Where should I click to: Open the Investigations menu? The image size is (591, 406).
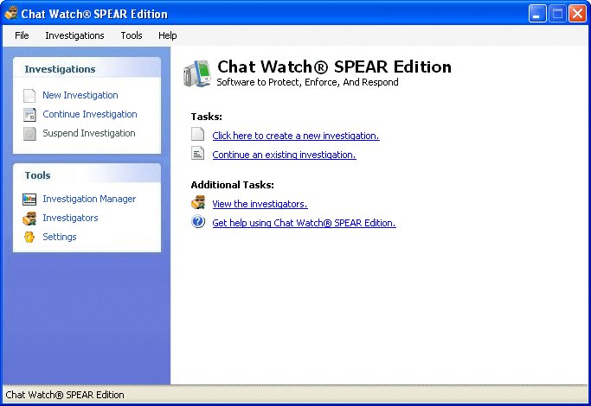(x=74, y=35)
